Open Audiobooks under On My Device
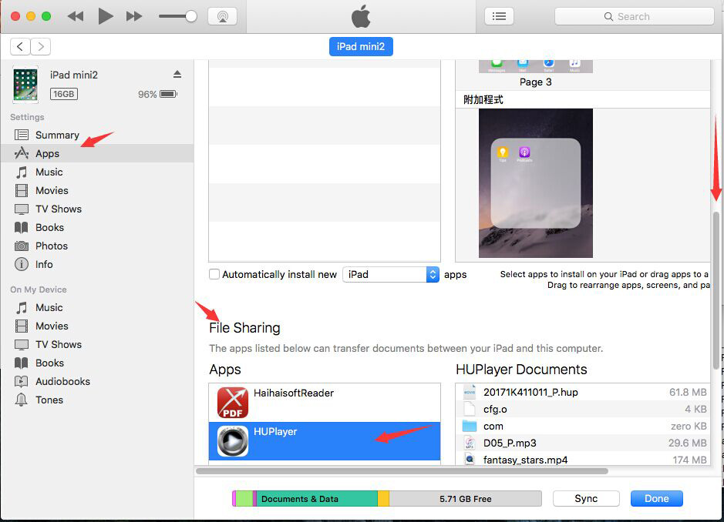 (x=97, y=381)
